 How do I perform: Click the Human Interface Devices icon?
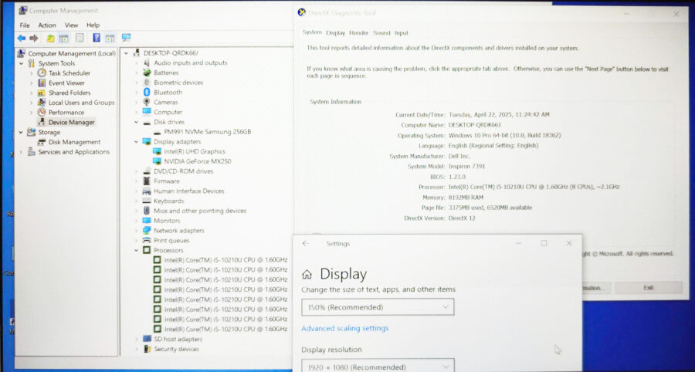(147, 191)
